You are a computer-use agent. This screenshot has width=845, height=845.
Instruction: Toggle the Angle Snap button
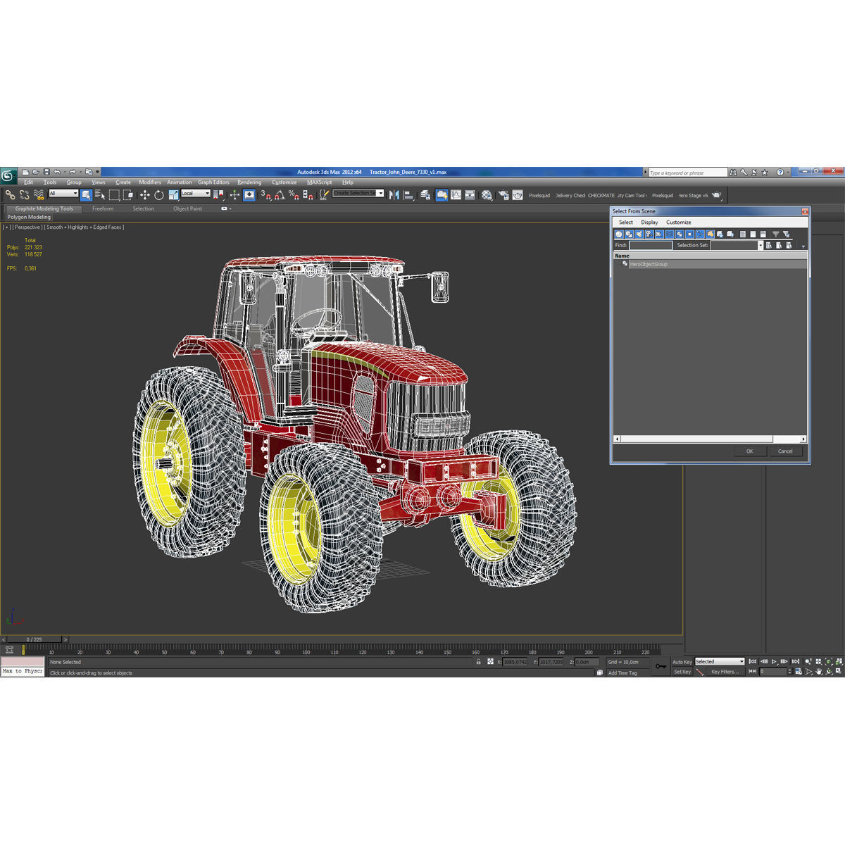(280, 195)
